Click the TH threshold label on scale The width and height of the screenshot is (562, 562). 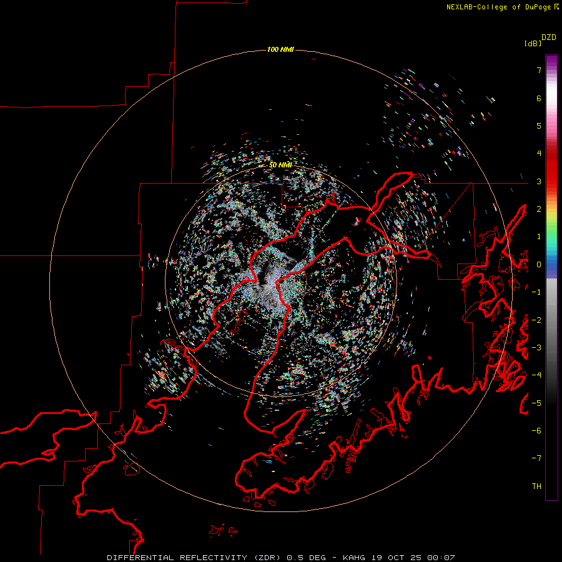pyautogui.click(x=536, y=486)
